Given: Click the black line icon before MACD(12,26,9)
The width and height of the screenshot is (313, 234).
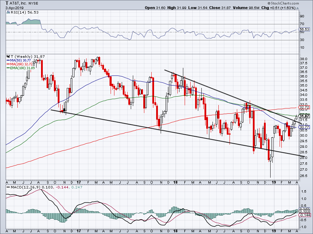Looking at the screenshot, I should tap(8, 187).
